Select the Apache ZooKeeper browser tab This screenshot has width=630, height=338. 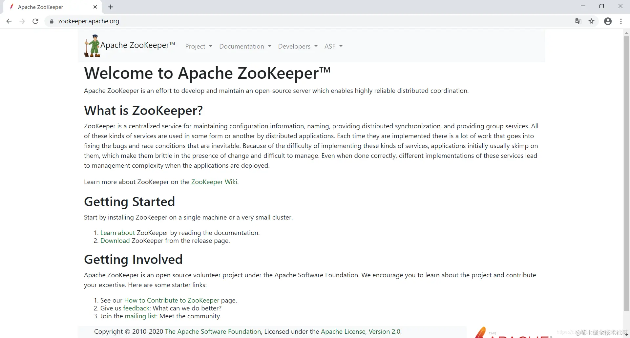(x=52, y=7)
